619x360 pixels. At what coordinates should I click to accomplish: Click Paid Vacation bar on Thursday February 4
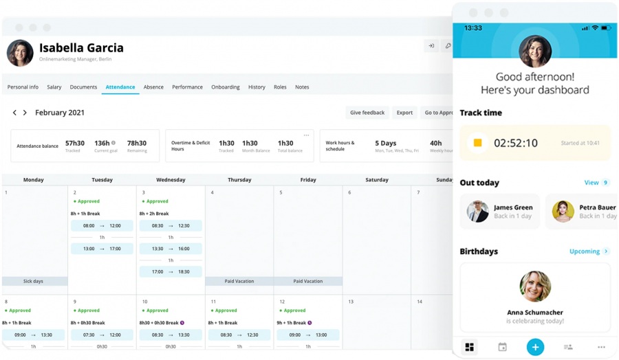point(239,281)
